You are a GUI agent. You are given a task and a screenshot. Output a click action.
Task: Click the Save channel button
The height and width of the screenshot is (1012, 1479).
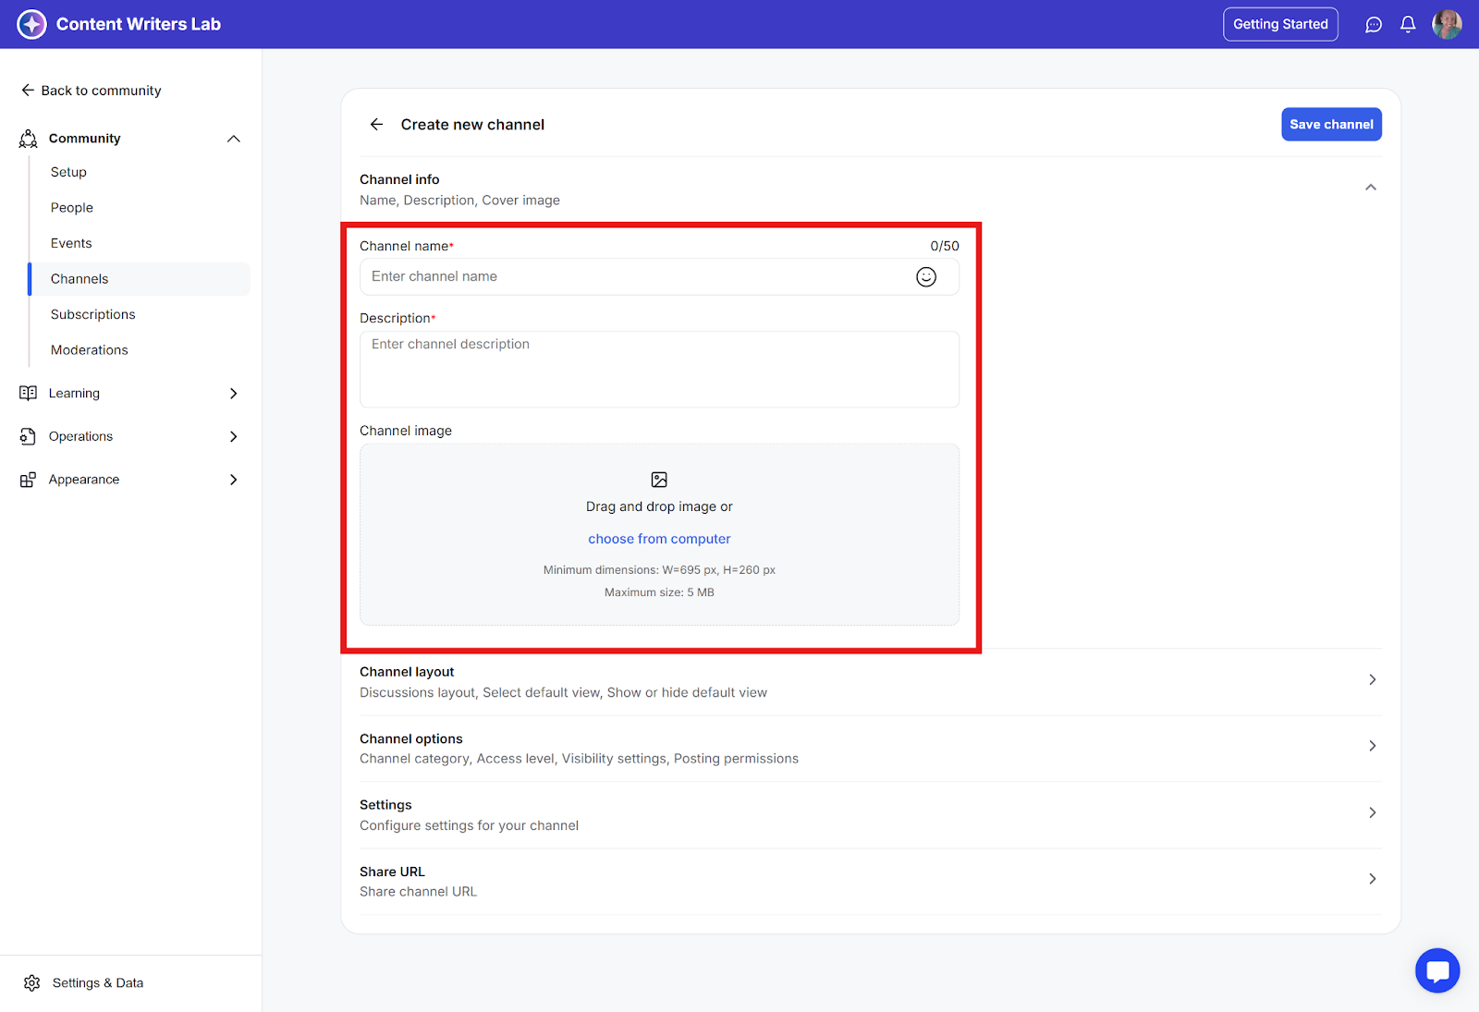(1330, 125)
